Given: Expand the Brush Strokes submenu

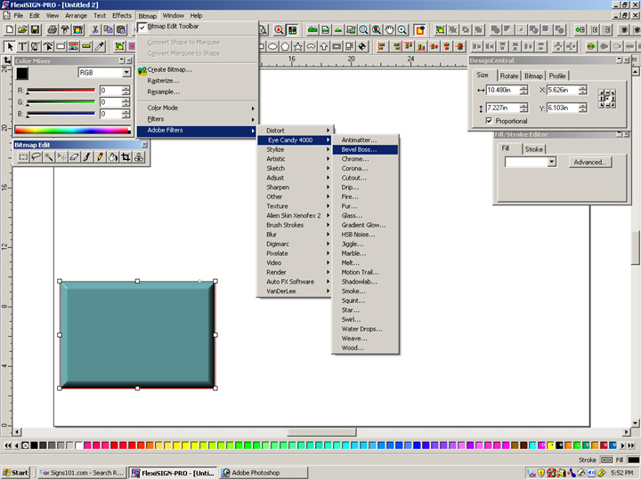Looking at the screenshot, I should (295, 225).
